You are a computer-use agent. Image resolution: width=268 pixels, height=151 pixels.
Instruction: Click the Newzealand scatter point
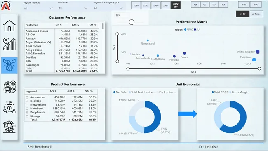click(x=148, y=40)
